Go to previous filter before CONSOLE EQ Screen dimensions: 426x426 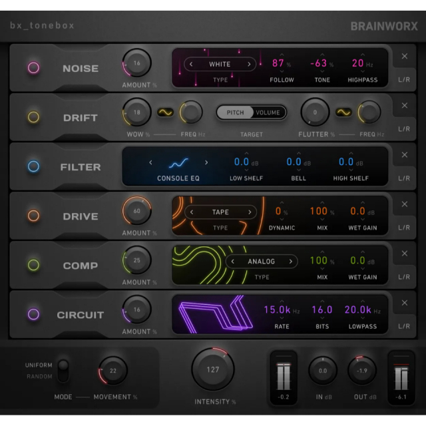pos(151,162)
